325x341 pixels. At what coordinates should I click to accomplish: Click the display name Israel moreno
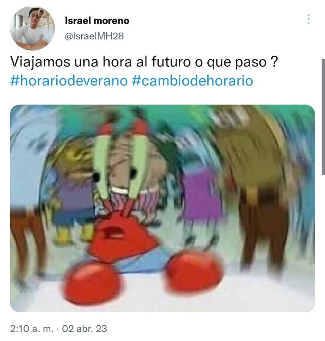97,21
